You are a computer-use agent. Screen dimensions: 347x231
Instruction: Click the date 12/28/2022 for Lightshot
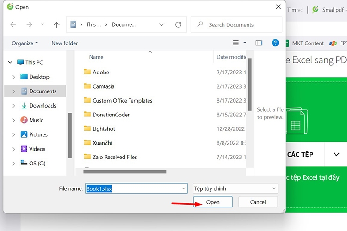point(230,129)
